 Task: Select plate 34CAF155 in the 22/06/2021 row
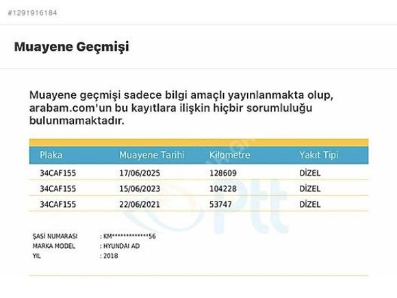58,205
